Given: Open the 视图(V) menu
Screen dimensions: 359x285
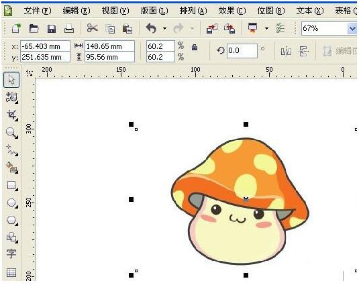Looking at the screenshot, I should point(115,11).
